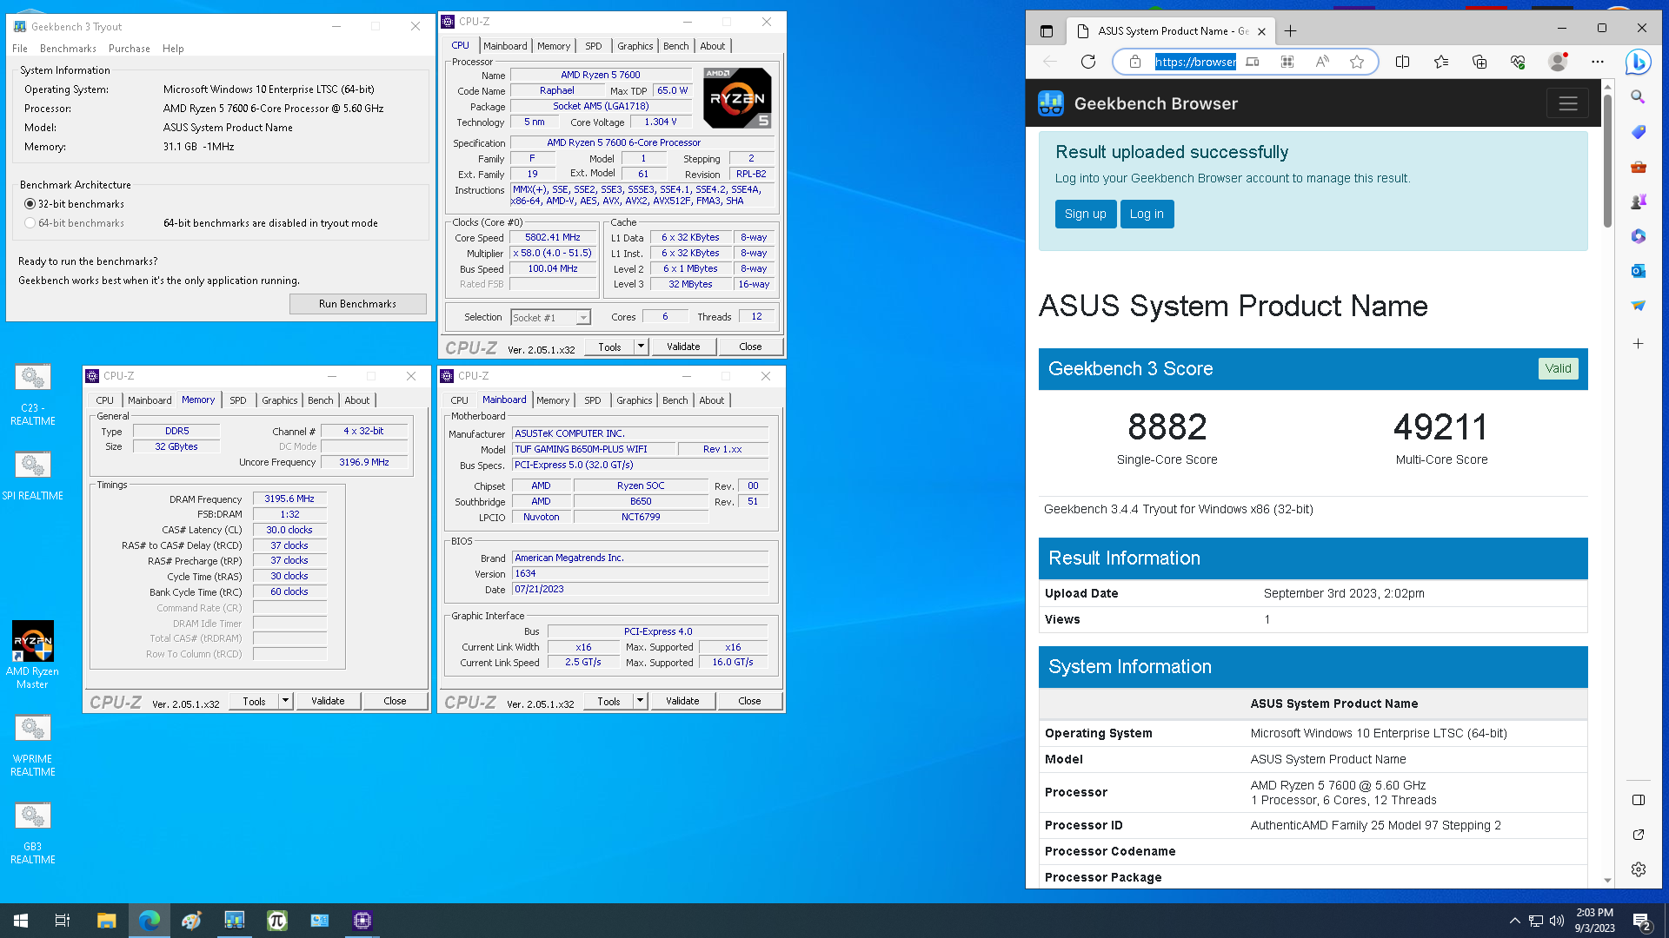Open Edge browser essentials heart icon
The width and height of the screenshot is (1669, 938).
tap(1518, 62)
